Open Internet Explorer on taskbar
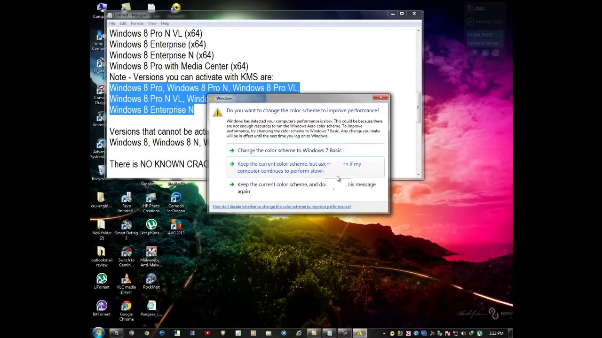 (x=299, y=333)
